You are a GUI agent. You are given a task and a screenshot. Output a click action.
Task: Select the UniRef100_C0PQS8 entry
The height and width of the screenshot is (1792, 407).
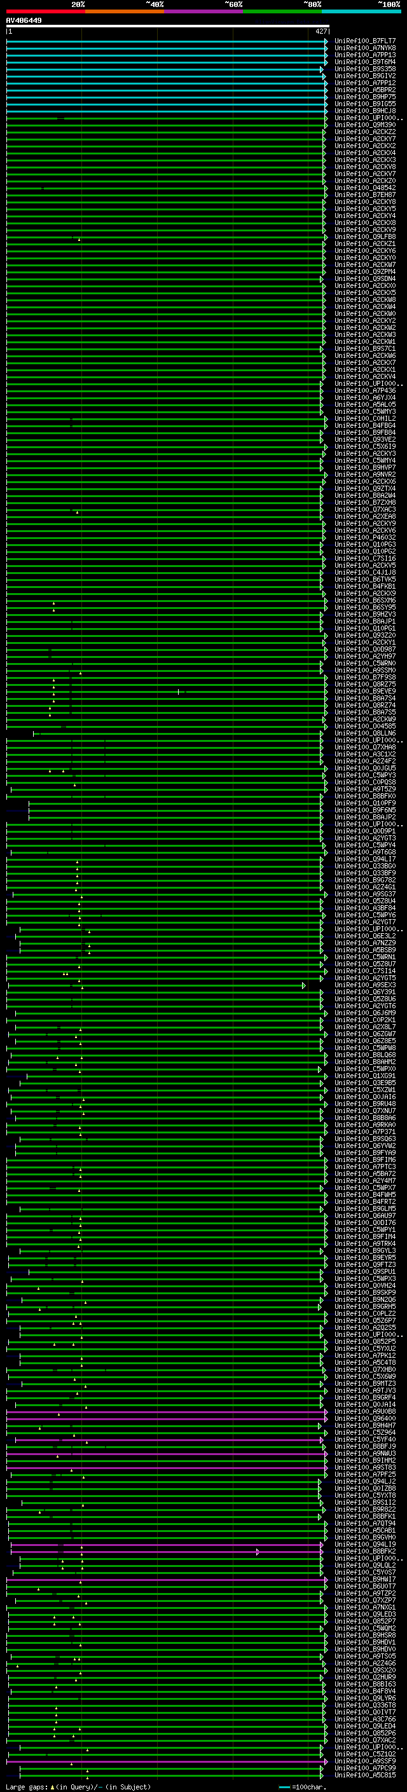tap(364, 782)
